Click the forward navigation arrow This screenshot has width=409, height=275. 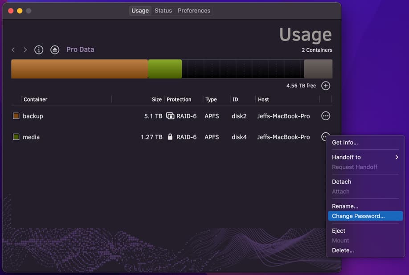tap(25, 49)
